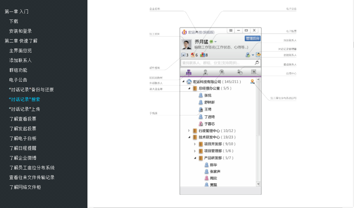Open 查看往来文件传输记录 topic
This screenshot has width=354, height=208.
click(32, 177)
